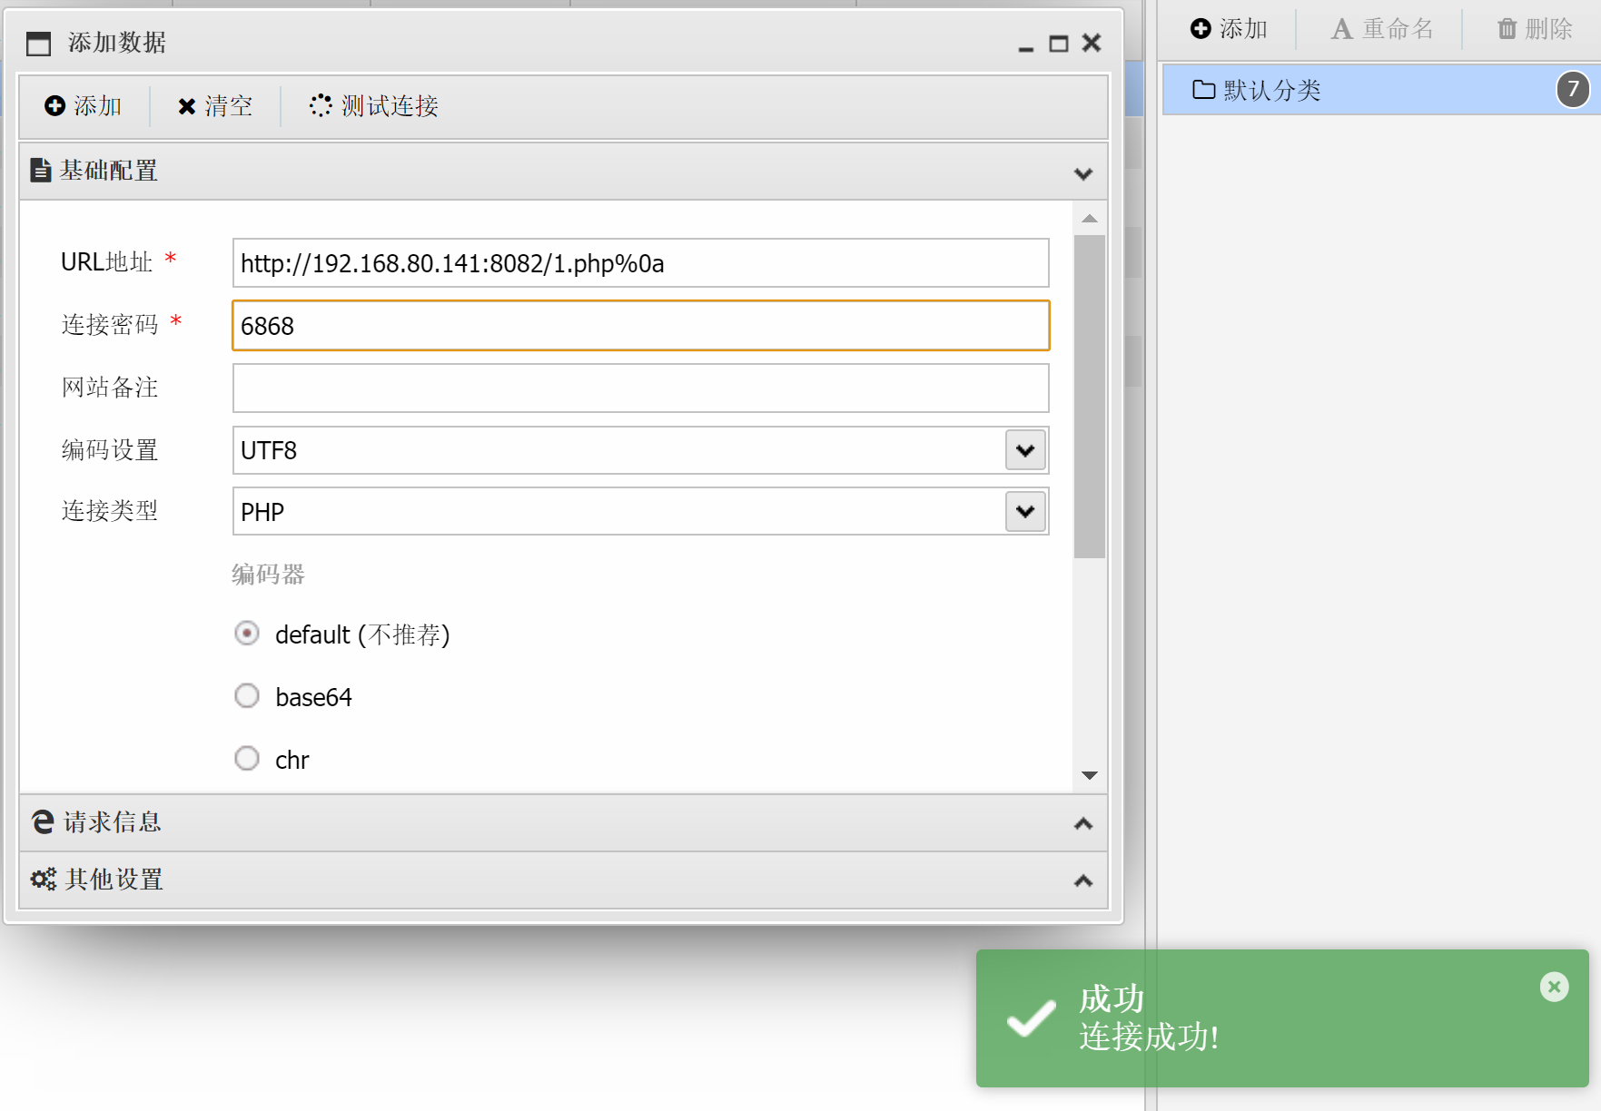
Task: Expand the 其他设置 section chevron
Action: click(1082, 880)
